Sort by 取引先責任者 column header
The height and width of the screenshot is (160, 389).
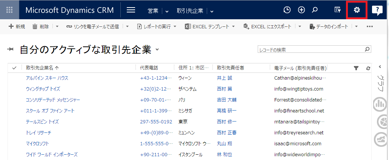pos(230,68)
